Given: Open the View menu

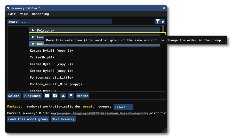Looking at the screenshot, I should click(x=24, y=14).
